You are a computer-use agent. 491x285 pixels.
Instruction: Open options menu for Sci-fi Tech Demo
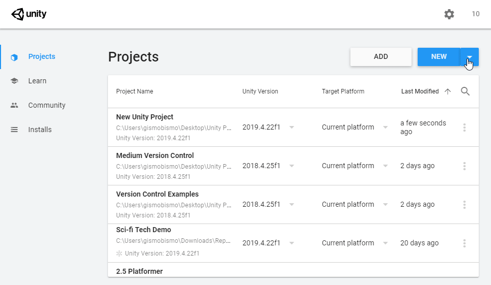point(465,243)
